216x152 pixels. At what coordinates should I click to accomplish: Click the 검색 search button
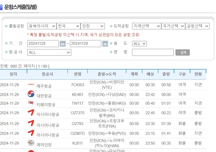pyautogui.click(x=183, y=52)
